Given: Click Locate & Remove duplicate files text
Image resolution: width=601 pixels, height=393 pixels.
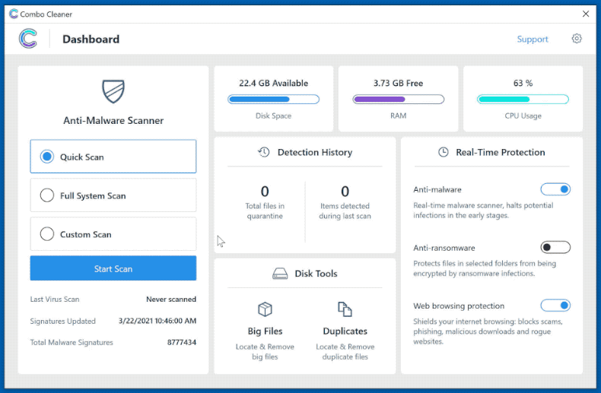Looking at the screenshot, I should (345, 352).
